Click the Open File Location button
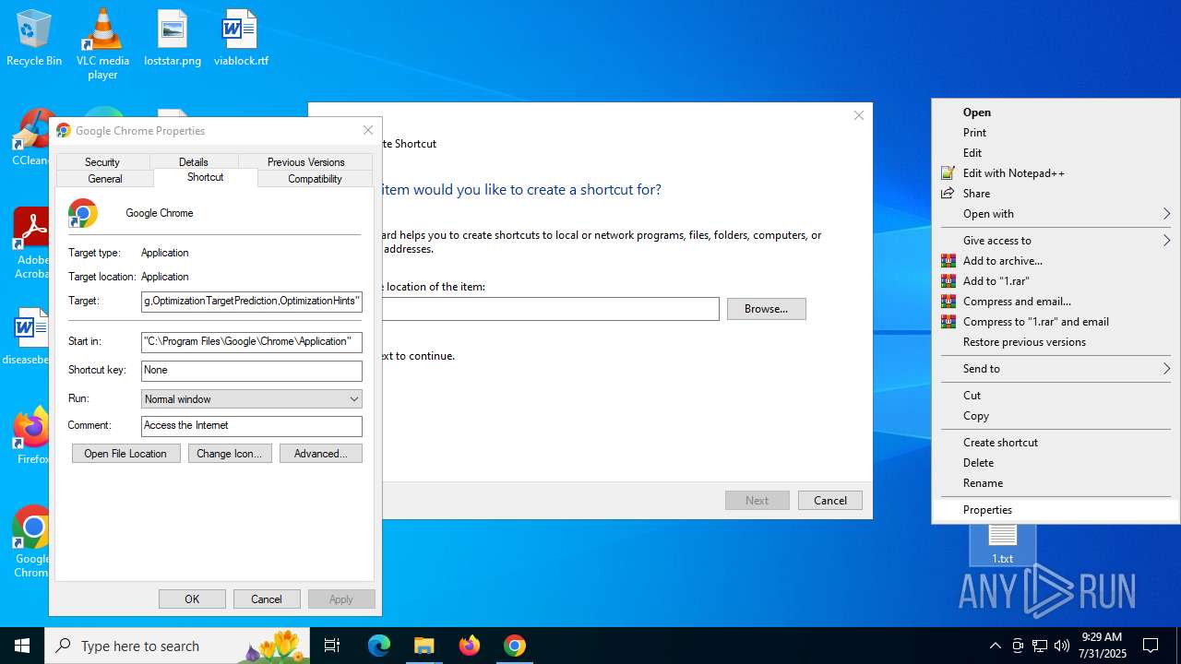Image resolution: width=1181 pixels, height=664 pixels. 125,454
